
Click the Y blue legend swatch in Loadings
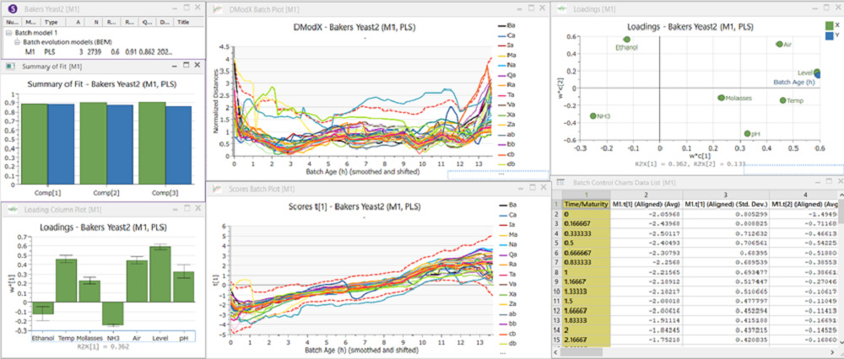coord(829,35)
